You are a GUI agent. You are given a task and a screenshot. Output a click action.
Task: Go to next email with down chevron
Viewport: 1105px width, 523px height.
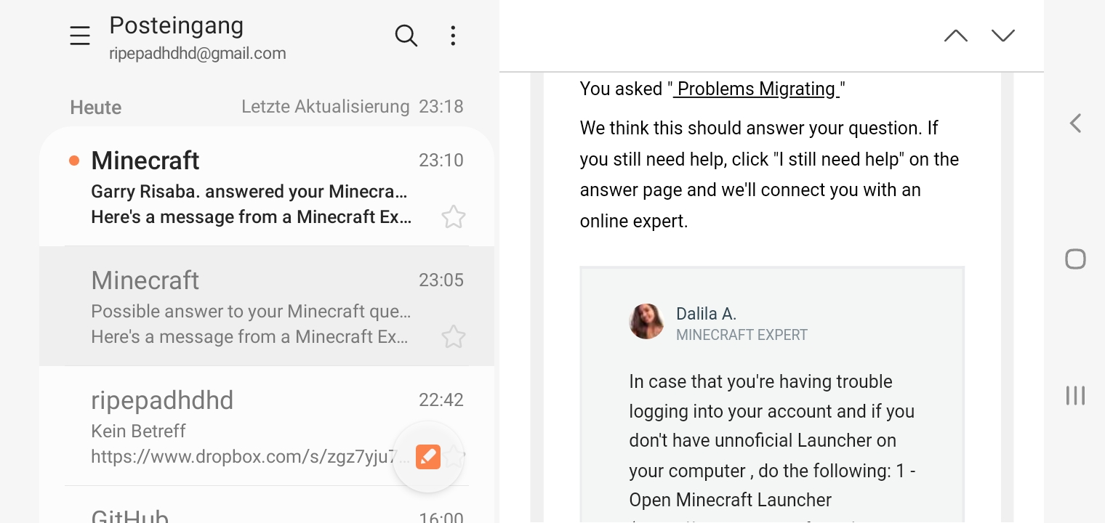click(1003, 36)
